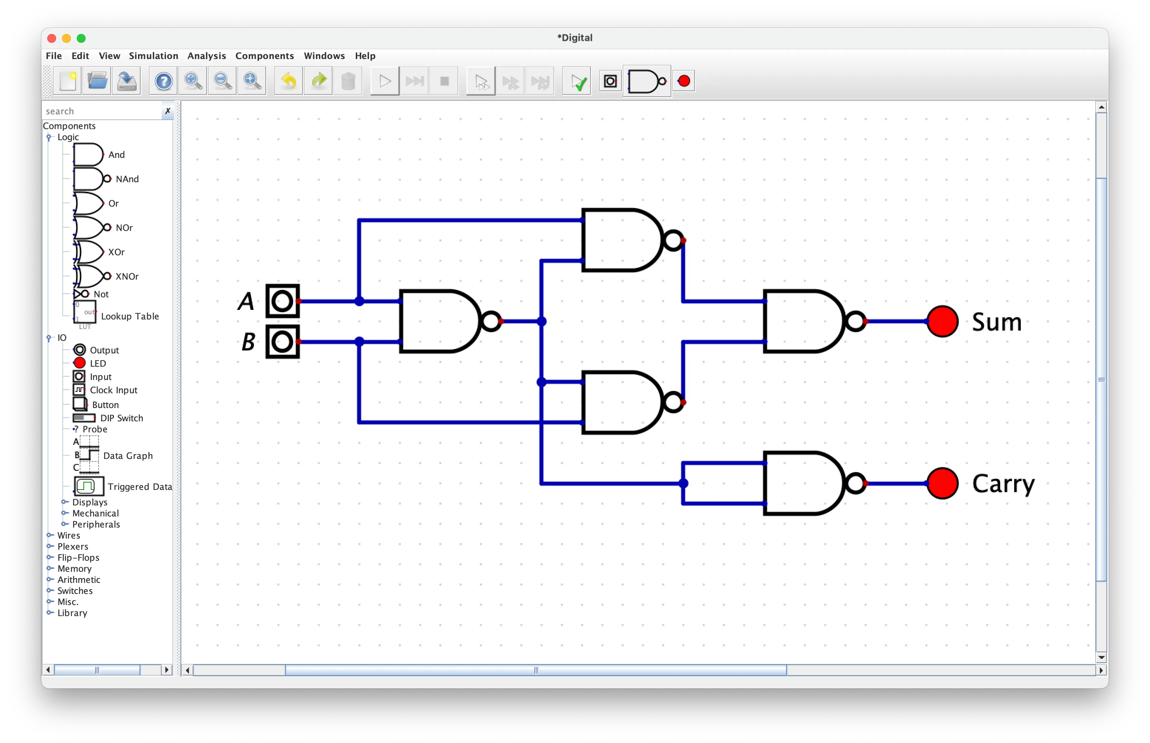Delete selection with the trash icon
This screenshot has width=1150, height=743.
coord(348,81)
